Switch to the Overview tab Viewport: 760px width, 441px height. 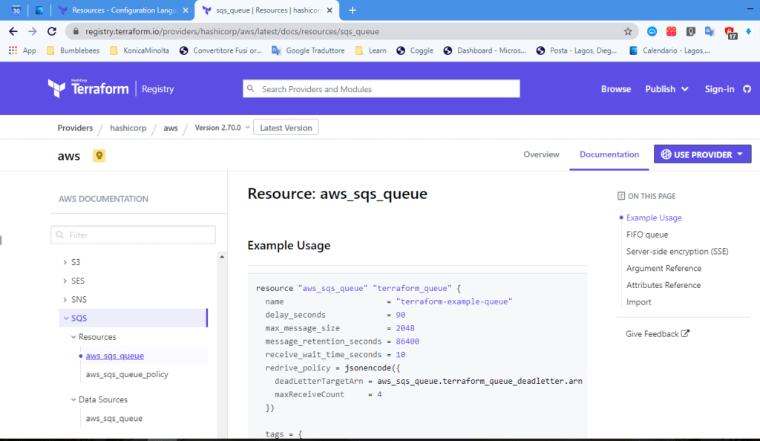(541, 154)
